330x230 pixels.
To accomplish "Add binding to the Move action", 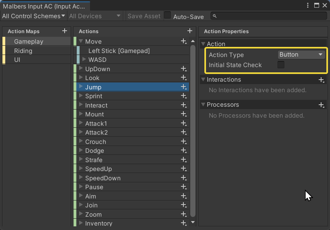I will click(x=184, y=41).
